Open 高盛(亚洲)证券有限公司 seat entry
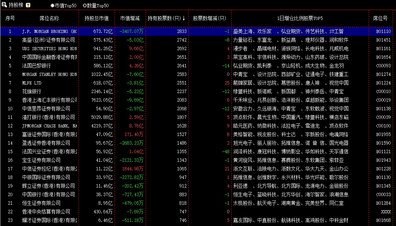This screenshot has width=396, height=226. coord(48,40)
